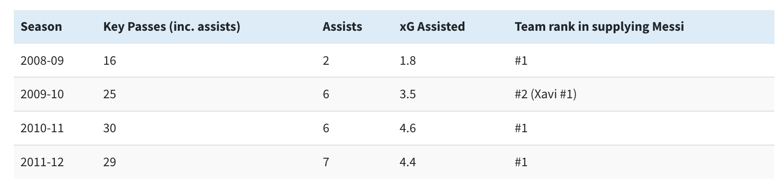Click the xG Assisted value 4.6

click(x=408, y=128)
